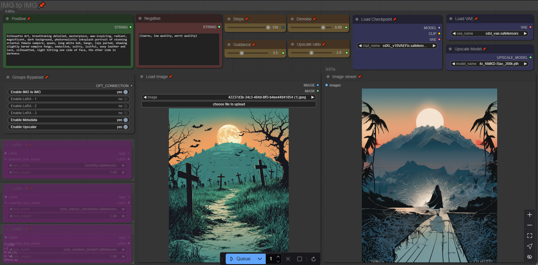
Task: Click the zoom in plus icon
Action: (530, 215)
